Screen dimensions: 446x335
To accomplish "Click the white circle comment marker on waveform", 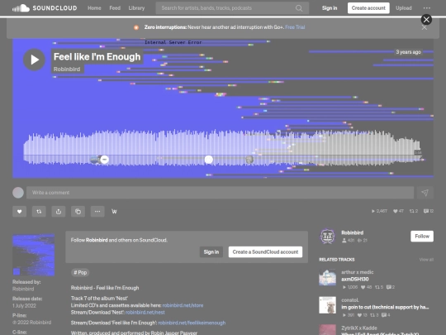I will 209,160.
